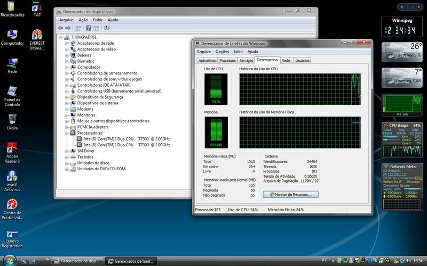
Task: Open Painel de Controle desktop icon
Action: [12, 91]
